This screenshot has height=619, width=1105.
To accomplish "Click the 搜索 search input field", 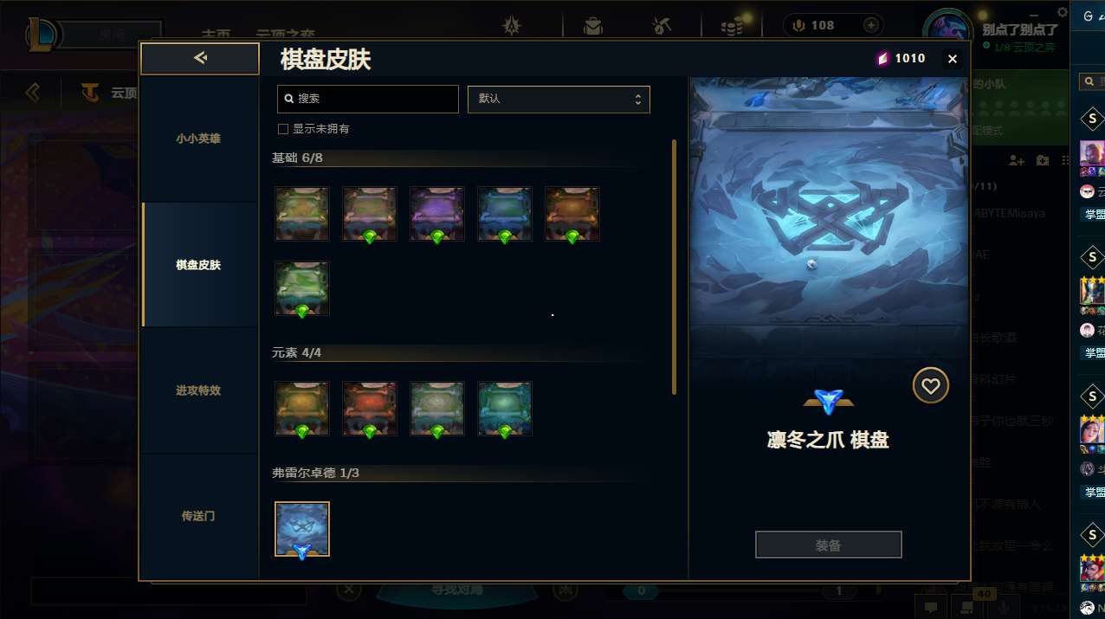I will tap(368, 99).
